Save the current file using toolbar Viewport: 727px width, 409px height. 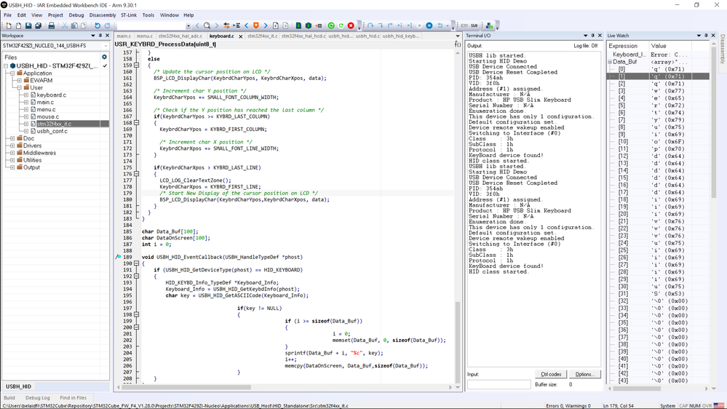[28, 25]
